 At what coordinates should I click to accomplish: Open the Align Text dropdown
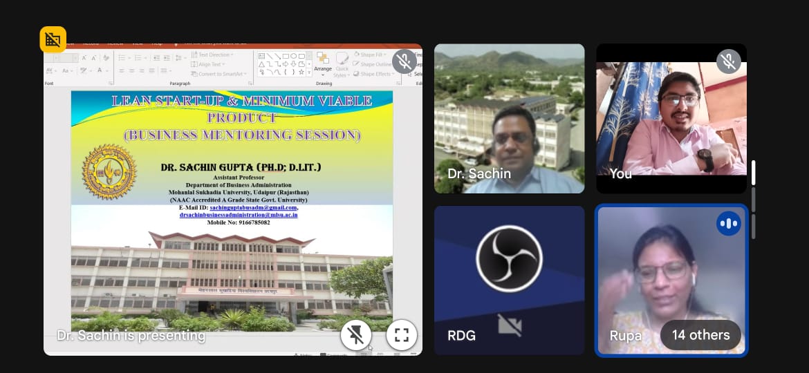[x=207, y=64]
